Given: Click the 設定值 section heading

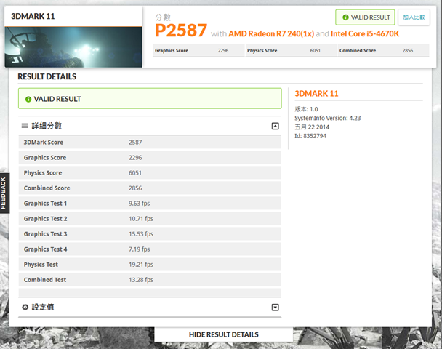Looking at the screenshot, I should 43,307.
